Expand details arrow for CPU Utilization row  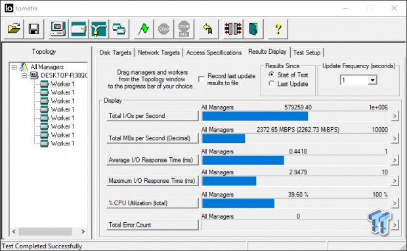click(395, 203)
